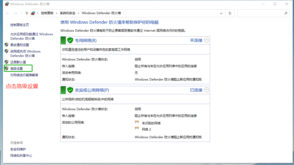Click the forward navigation arrow

[15, 13]
